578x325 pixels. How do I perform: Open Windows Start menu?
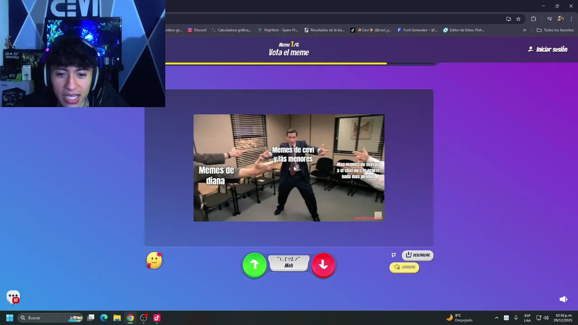point(9,318)
